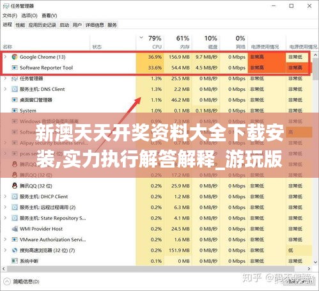Expand 服务主机: State Repository Service row
319x291 pixels.
[x=5, y=218]
